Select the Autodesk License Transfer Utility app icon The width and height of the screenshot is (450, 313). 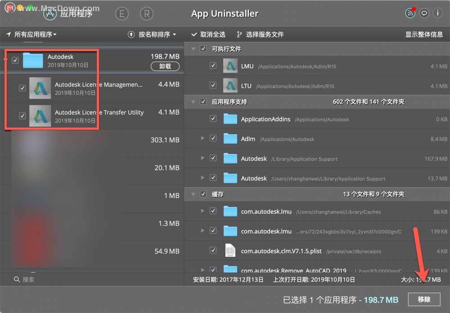pos(40,116)
